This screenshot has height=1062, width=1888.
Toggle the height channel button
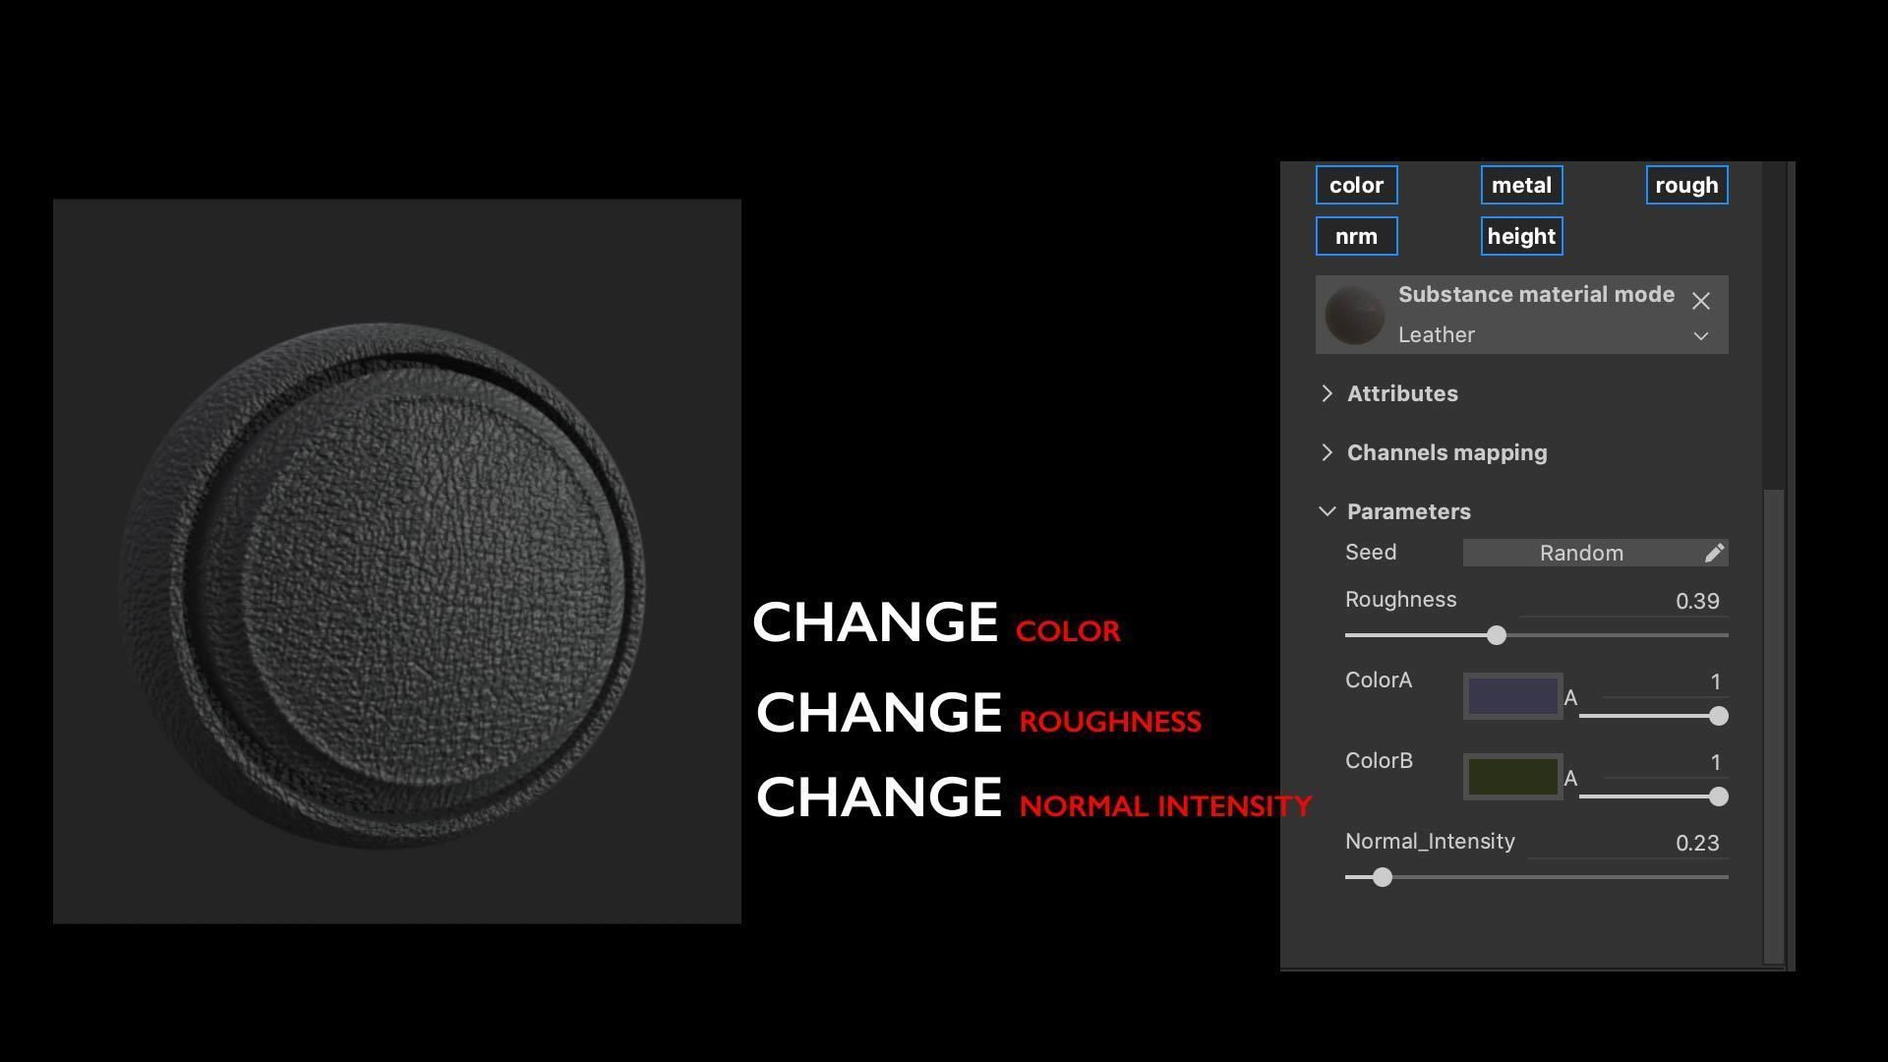pyautogui.click(x=1521, y=236)
